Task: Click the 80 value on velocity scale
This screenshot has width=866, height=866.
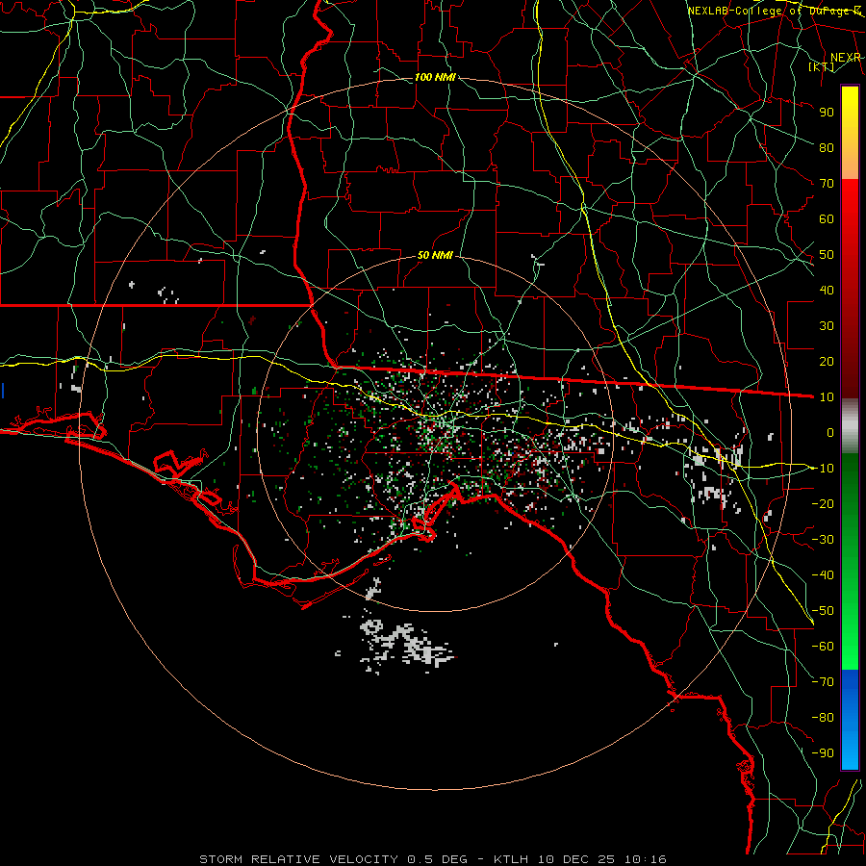Action: (827, 147)
